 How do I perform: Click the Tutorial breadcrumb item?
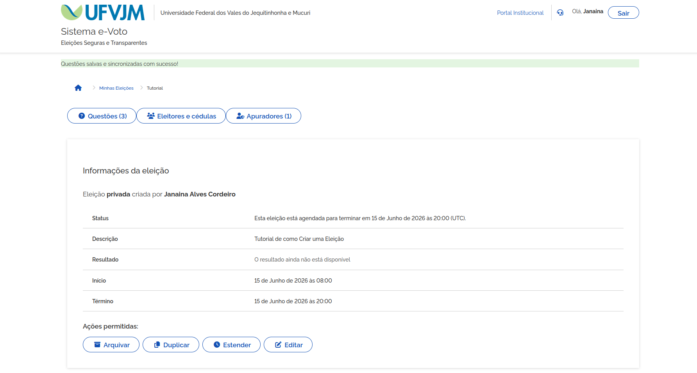point(155,88)
